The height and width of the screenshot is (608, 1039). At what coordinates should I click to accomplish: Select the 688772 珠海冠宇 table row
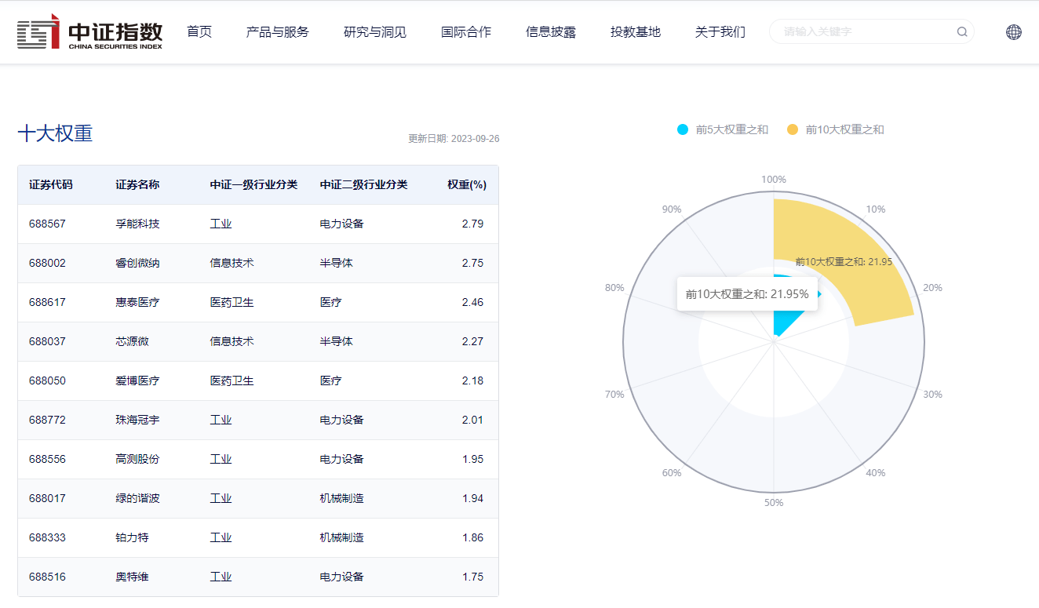257,420
